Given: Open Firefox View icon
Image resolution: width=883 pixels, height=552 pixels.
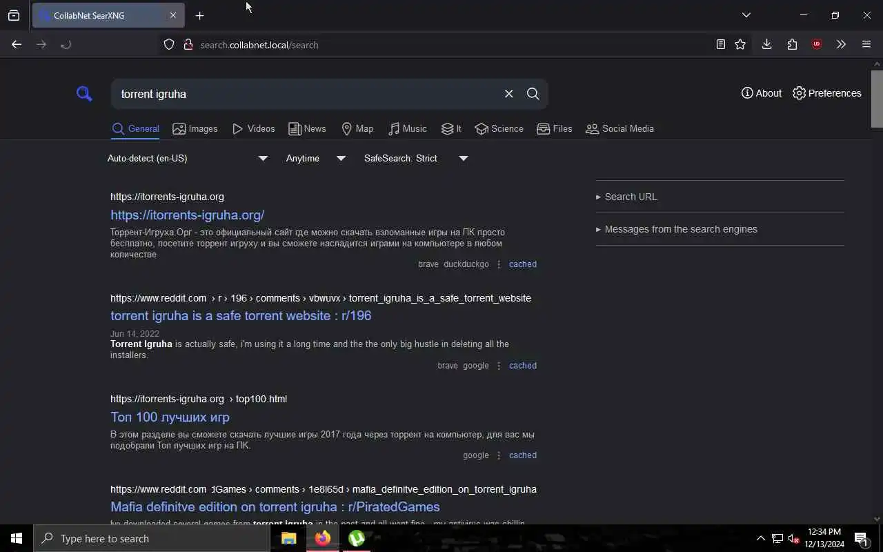Looking at the screenshot, I should (14, 15).
